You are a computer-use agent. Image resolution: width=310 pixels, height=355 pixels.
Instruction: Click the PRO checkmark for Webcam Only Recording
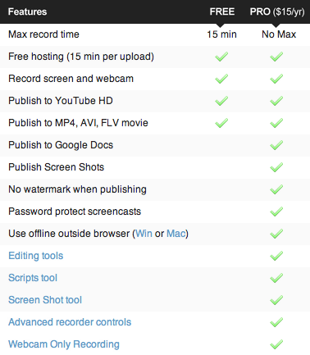tap(276, 344)
